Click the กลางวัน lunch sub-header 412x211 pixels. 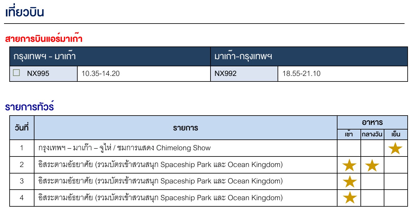click(x=372, y=134)
